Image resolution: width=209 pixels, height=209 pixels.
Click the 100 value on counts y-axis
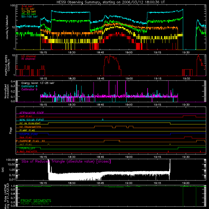pyautogui.click(x=13, y=5)
